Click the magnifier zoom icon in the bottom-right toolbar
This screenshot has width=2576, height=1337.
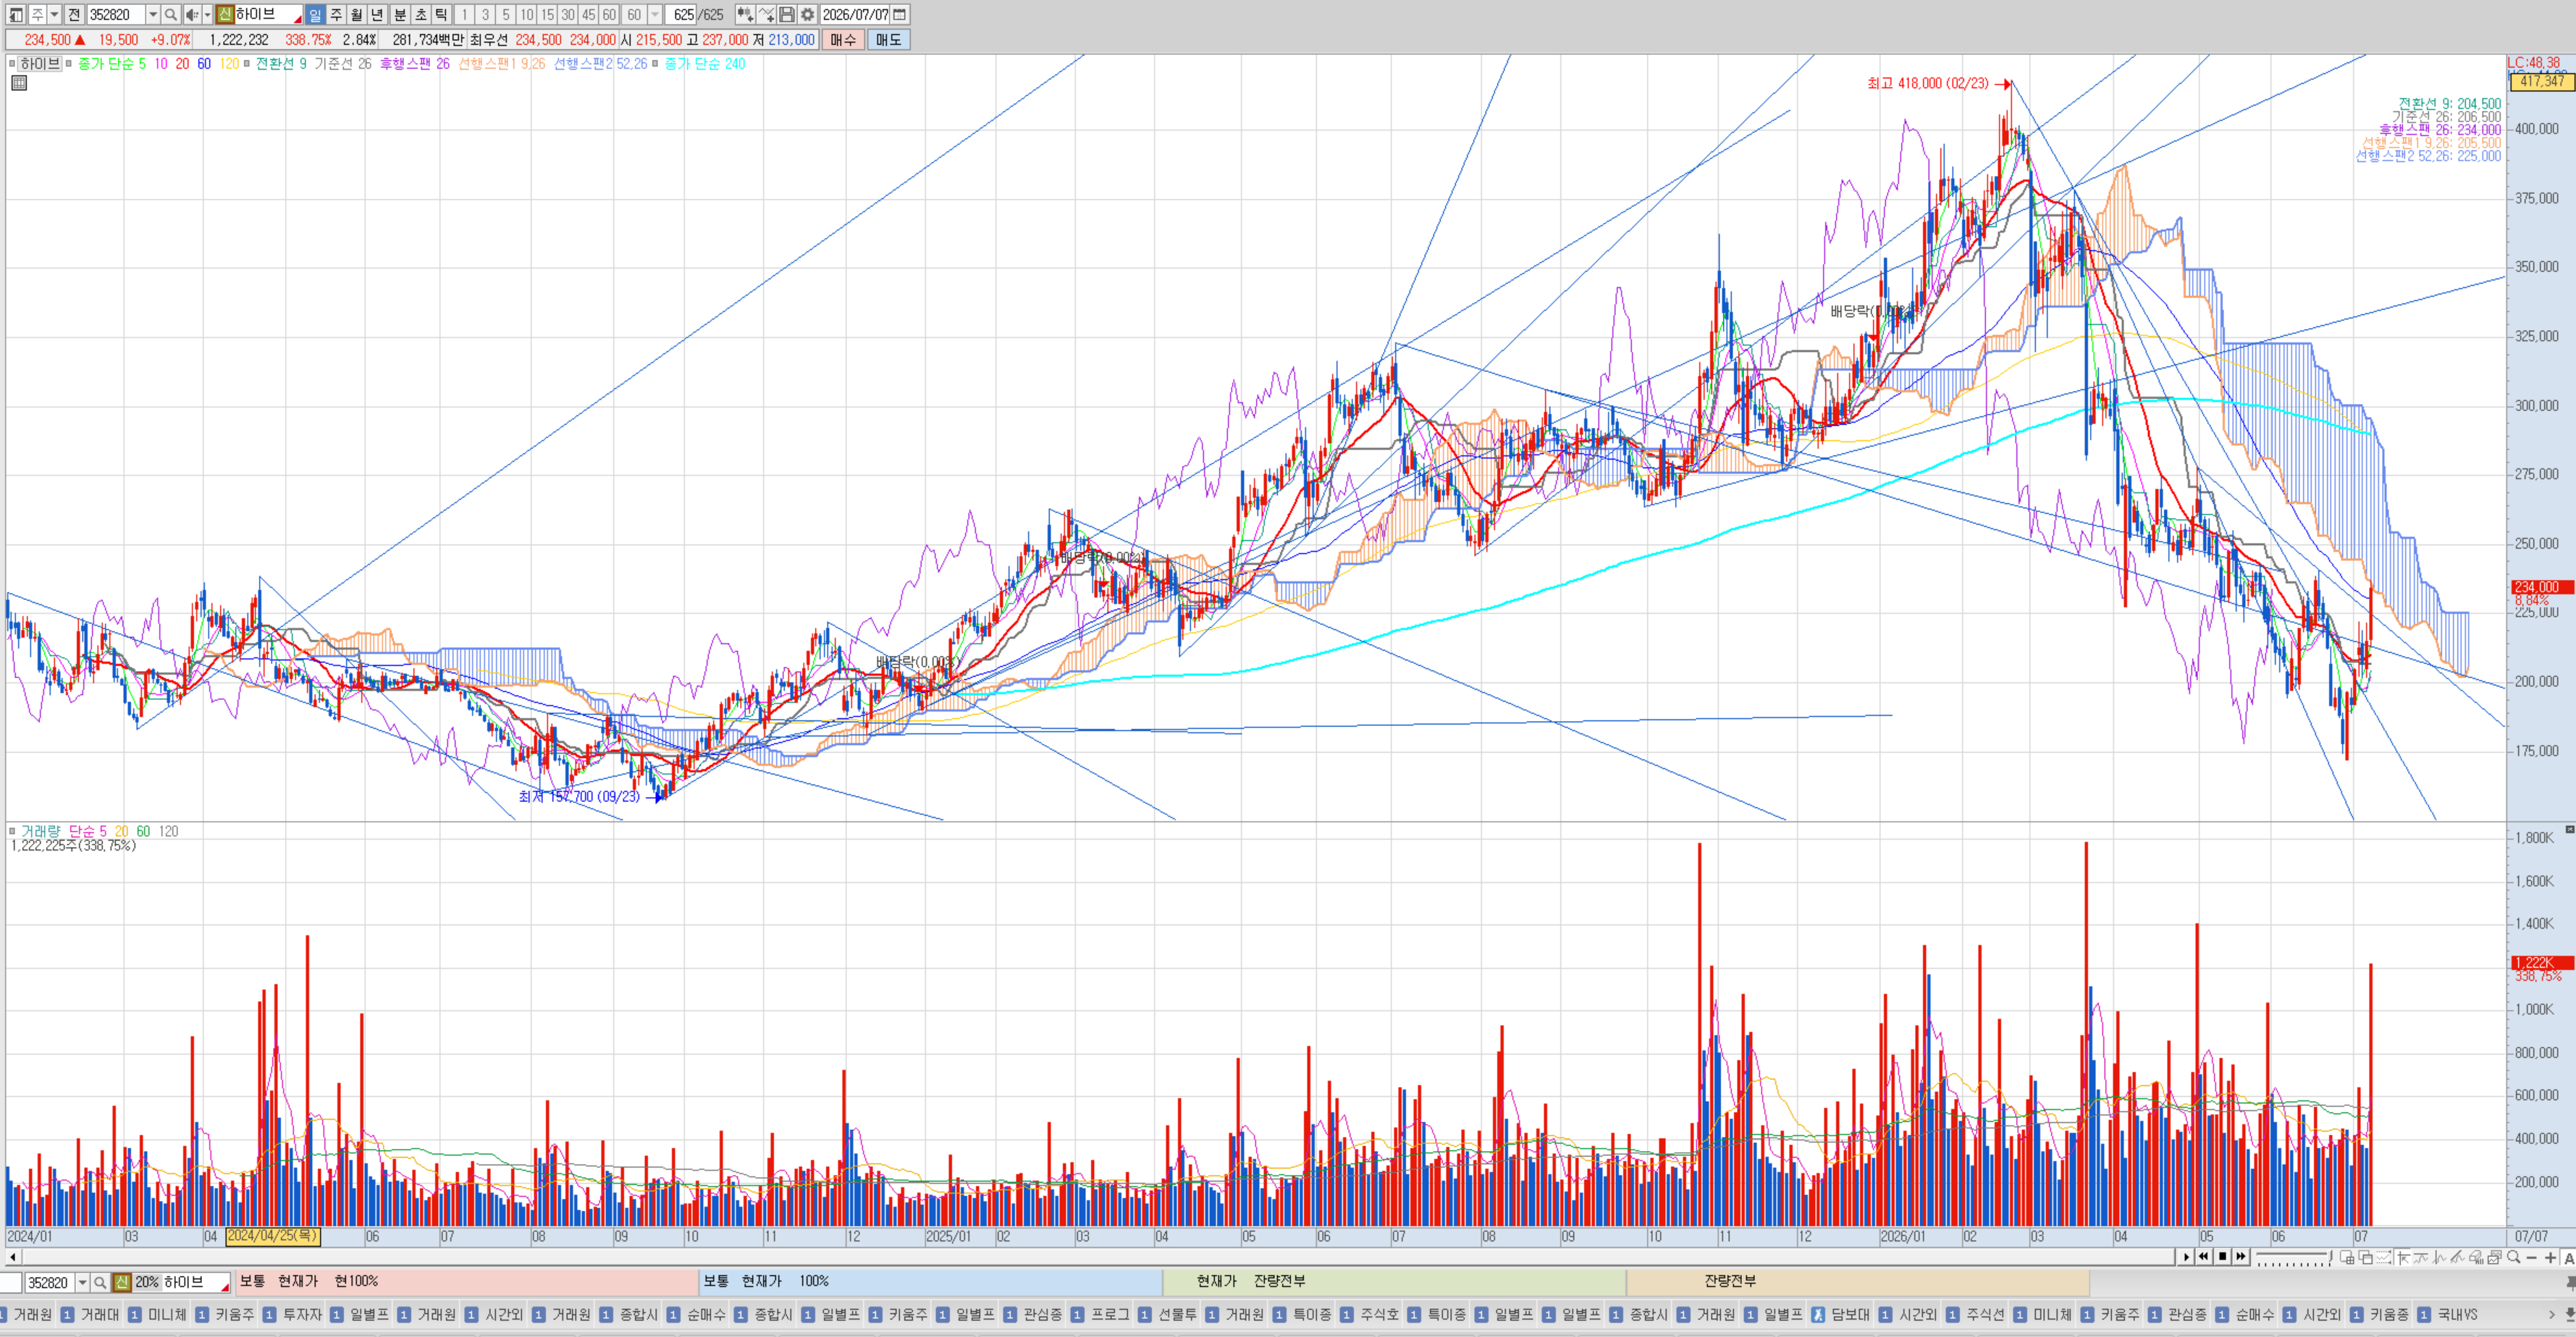coord(2514,1257)
